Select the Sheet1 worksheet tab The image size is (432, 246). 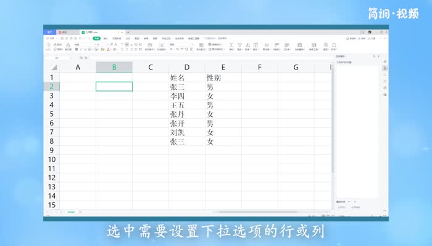click(x=72, y=212)
